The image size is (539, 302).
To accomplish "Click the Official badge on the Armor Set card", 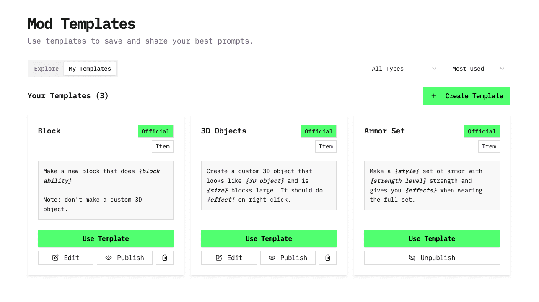I will [x=482, y=131].
